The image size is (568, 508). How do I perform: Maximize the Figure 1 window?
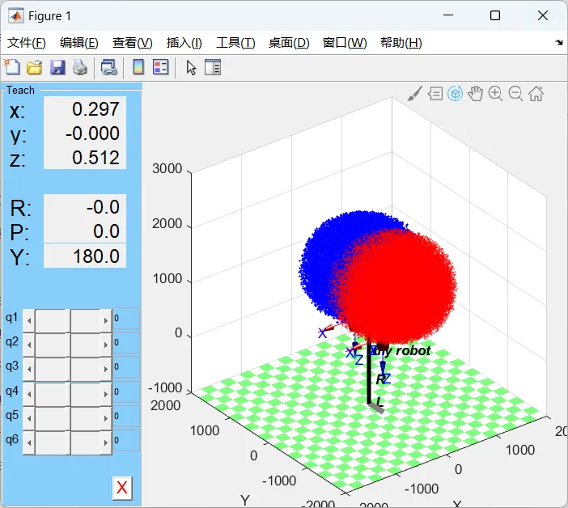click(495, 15)
